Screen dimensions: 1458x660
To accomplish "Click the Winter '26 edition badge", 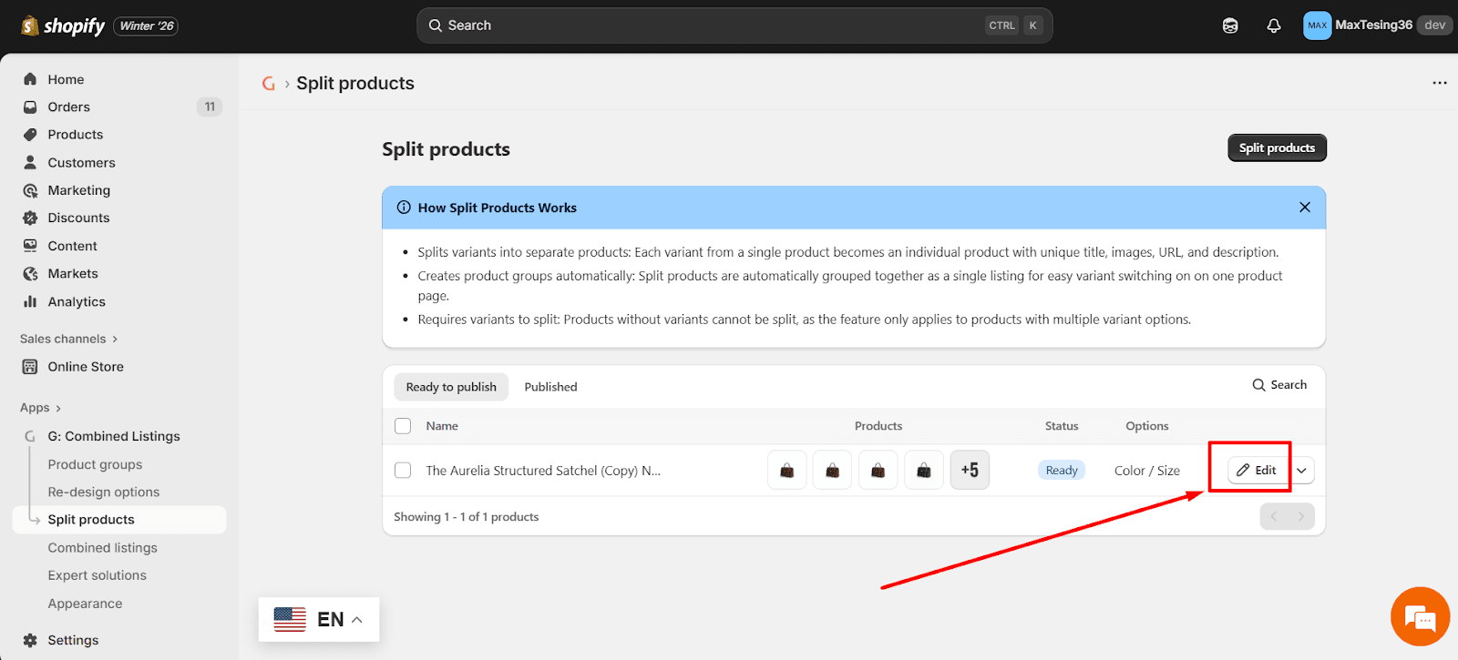I will pyautogui.click(x=147, y=26).
